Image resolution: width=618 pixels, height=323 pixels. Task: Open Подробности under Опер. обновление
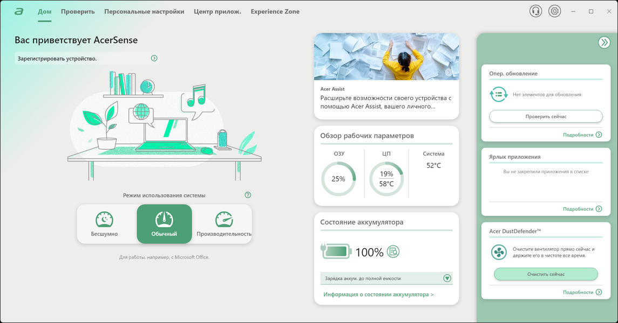(x=582, y=135)
